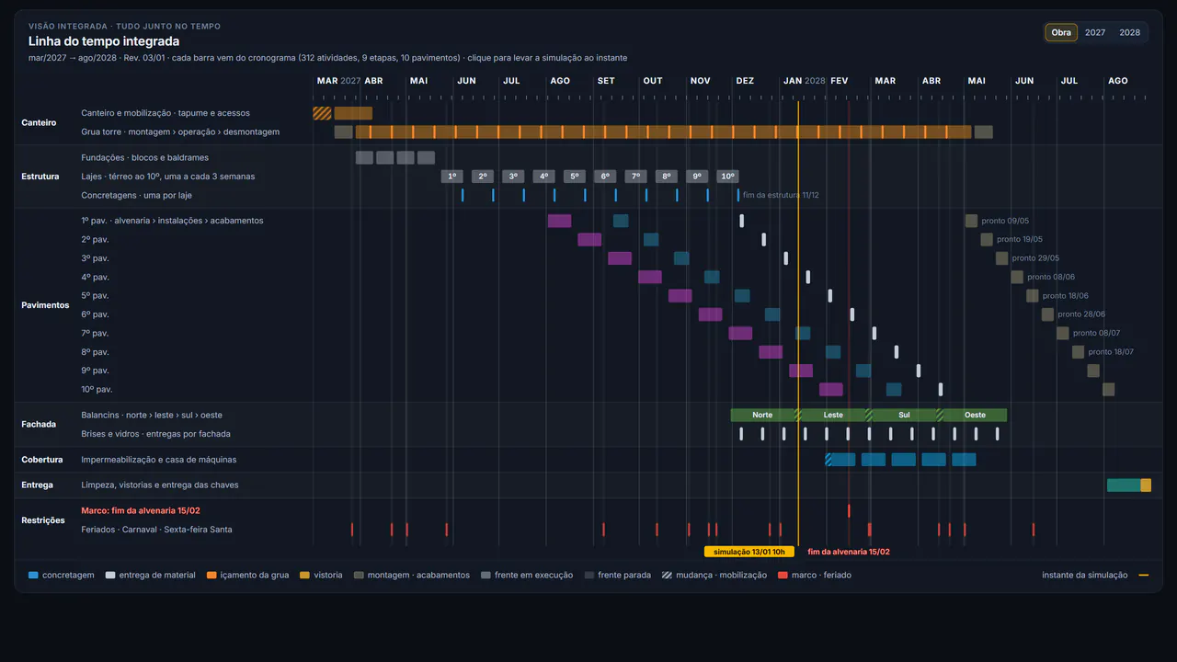Switch to the 2027 tab

pos(1095,32)
